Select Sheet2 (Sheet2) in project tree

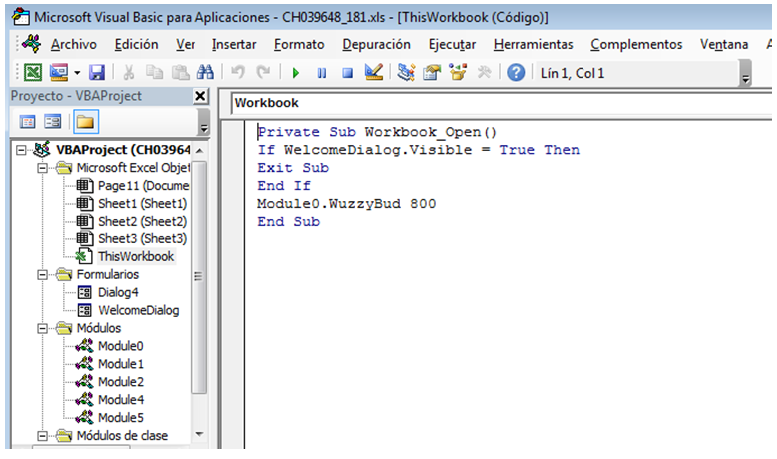click(x=143, y=222)
